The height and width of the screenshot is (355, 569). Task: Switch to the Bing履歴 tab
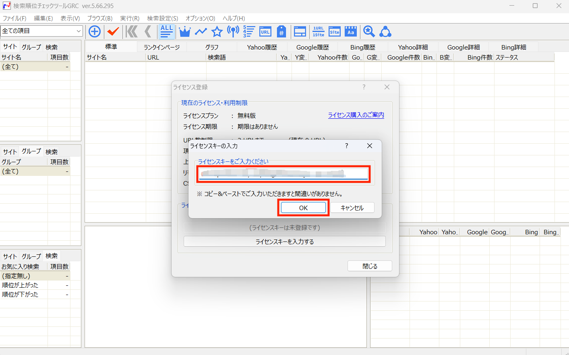click(363, 47)
